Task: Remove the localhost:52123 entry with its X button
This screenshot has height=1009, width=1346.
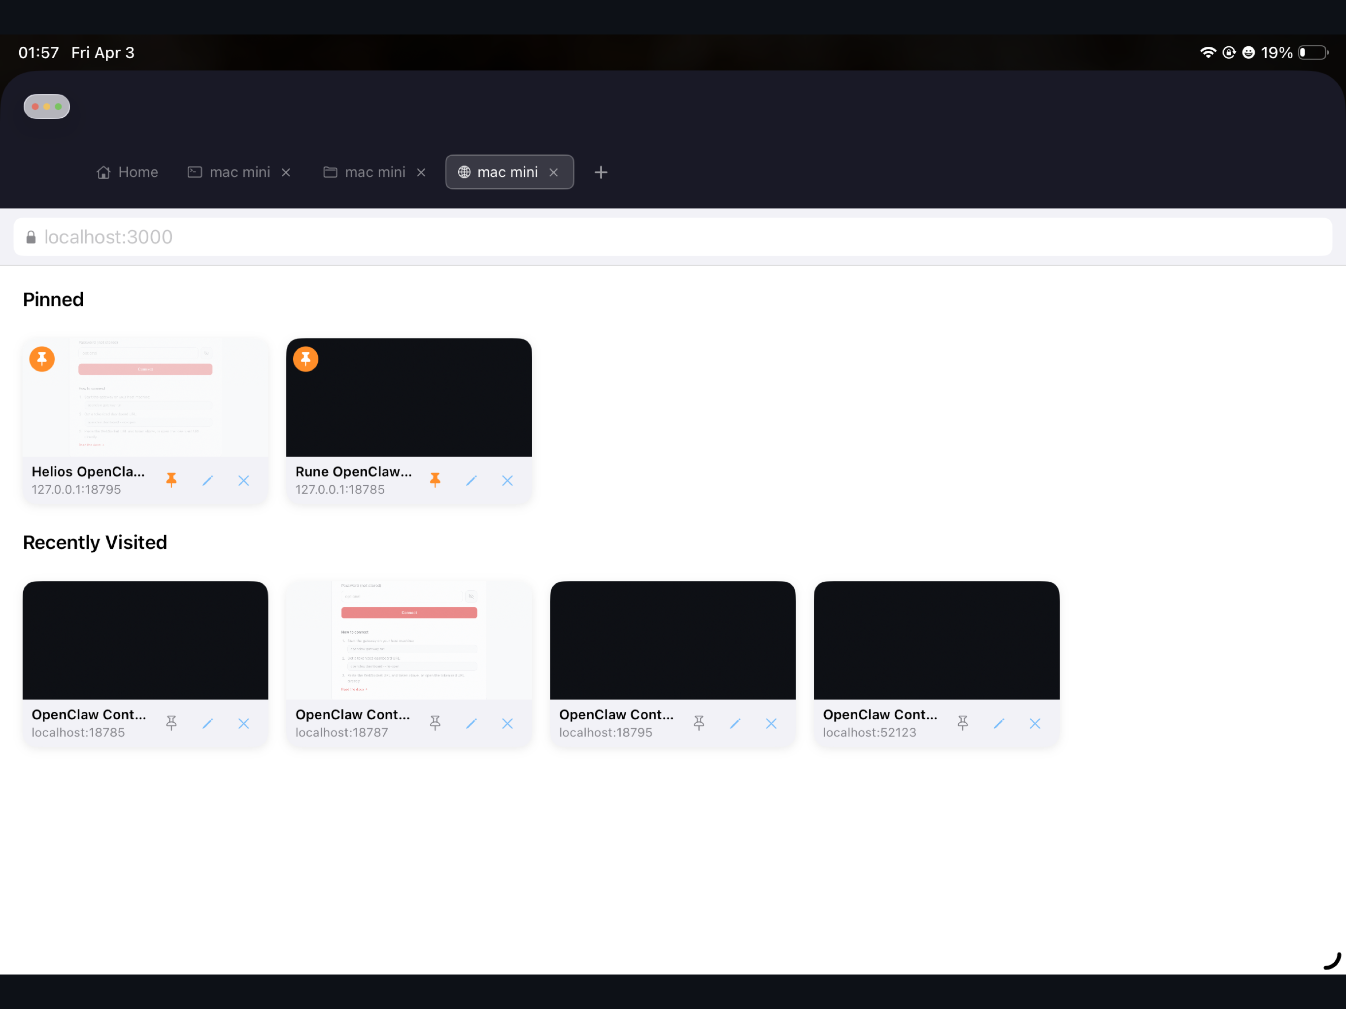Action: pyautogui.click(x=1035, y=724)
